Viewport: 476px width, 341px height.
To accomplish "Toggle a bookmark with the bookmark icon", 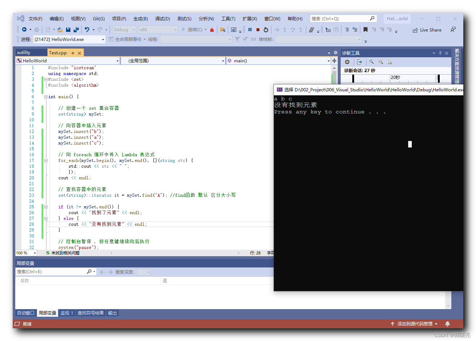I will (x=365, y=30).
